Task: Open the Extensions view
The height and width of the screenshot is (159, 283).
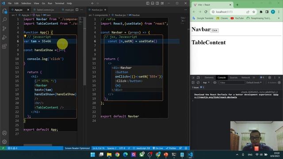Action: pos(4,46)
